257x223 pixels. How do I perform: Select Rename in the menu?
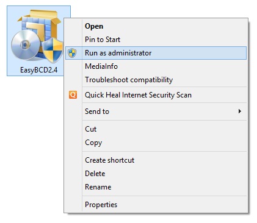tap(98, 187)
